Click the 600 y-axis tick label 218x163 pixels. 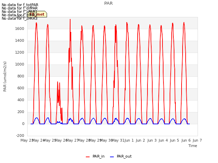21,88
